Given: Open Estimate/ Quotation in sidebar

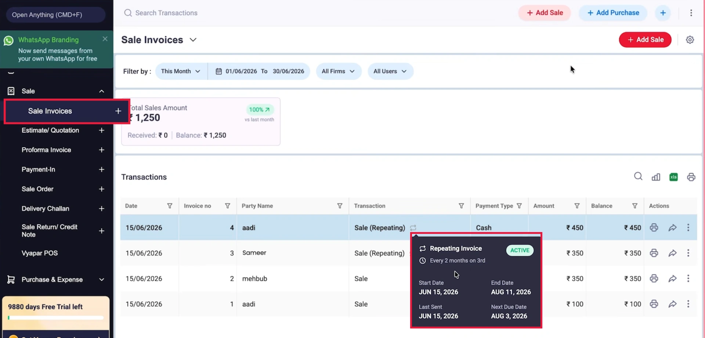Looking at the screenshot, I should (50, 130).
